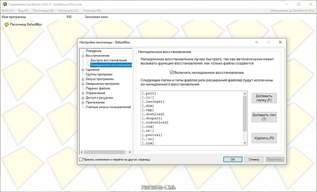Select the [.dlm] list entry
The height and width of the screenshot is (192, 317).
148,106
